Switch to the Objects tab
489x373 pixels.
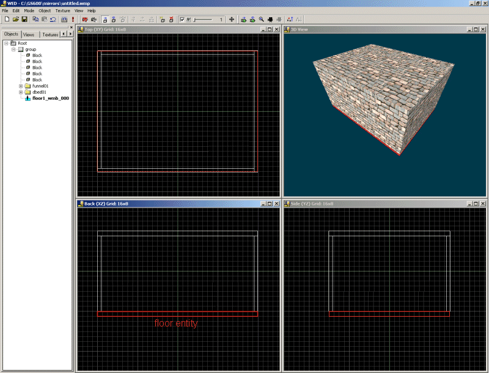(11, 34)
